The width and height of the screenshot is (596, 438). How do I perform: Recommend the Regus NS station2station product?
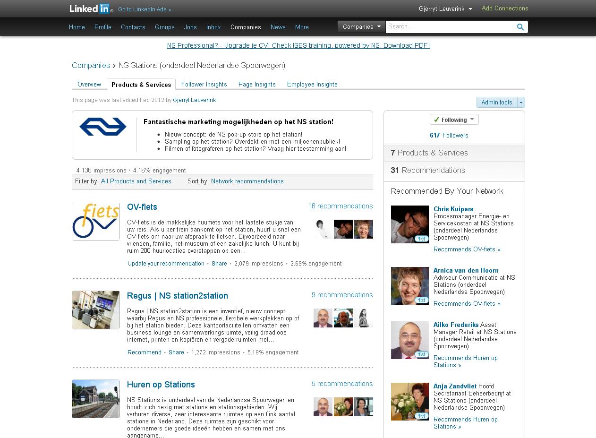point(145,352)
